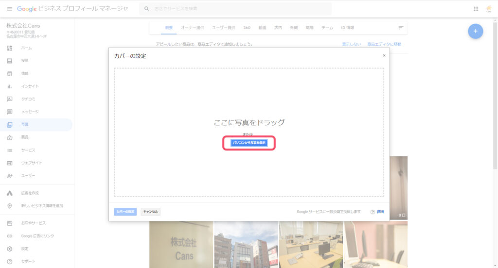Click the search field for shops and services
Viewport: 498px width, 268px height.
tap(238, 9)
